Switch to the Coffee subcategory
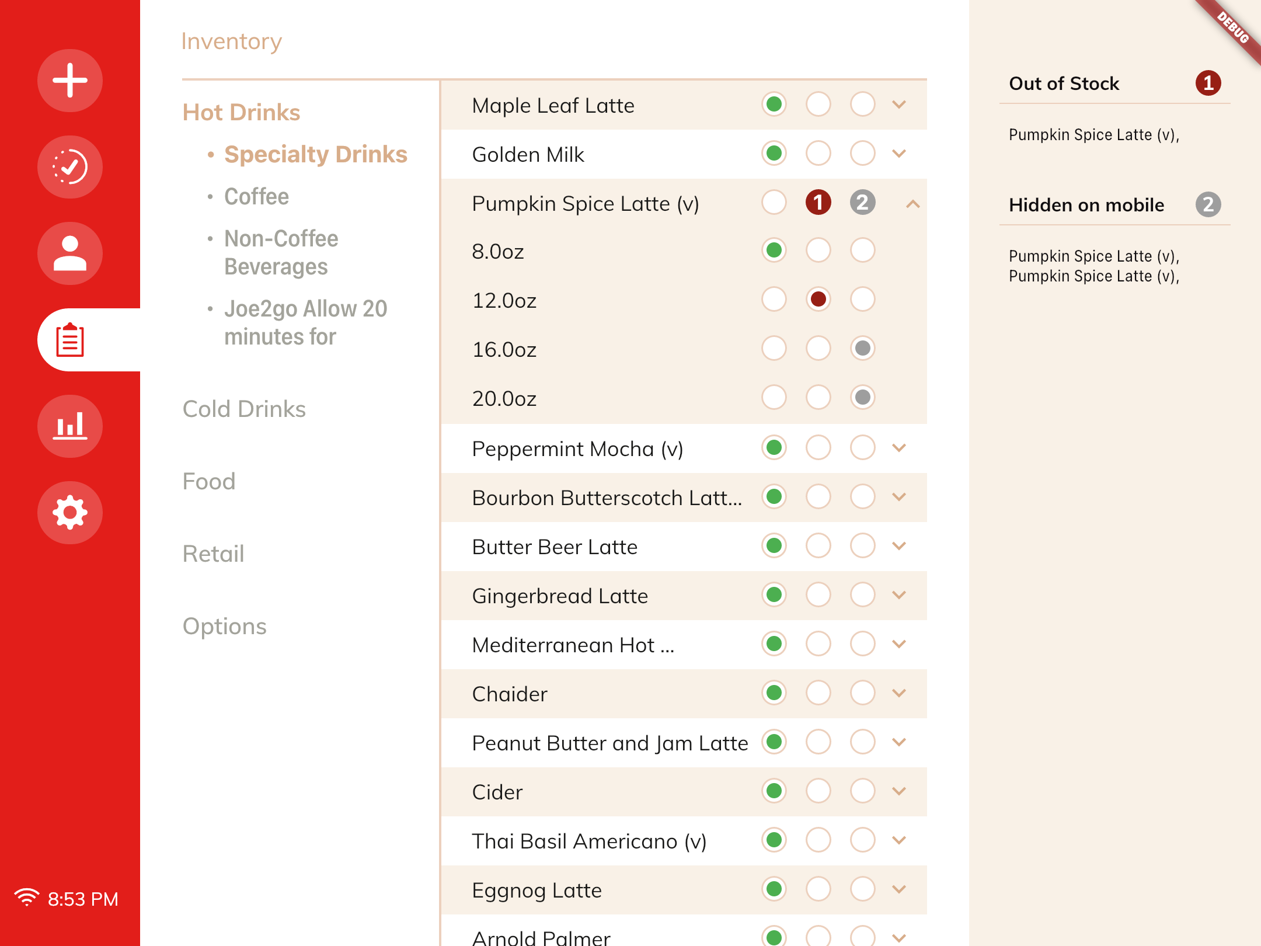Image resolution: width=1261 pixels, height=946 pixels. 256,197
